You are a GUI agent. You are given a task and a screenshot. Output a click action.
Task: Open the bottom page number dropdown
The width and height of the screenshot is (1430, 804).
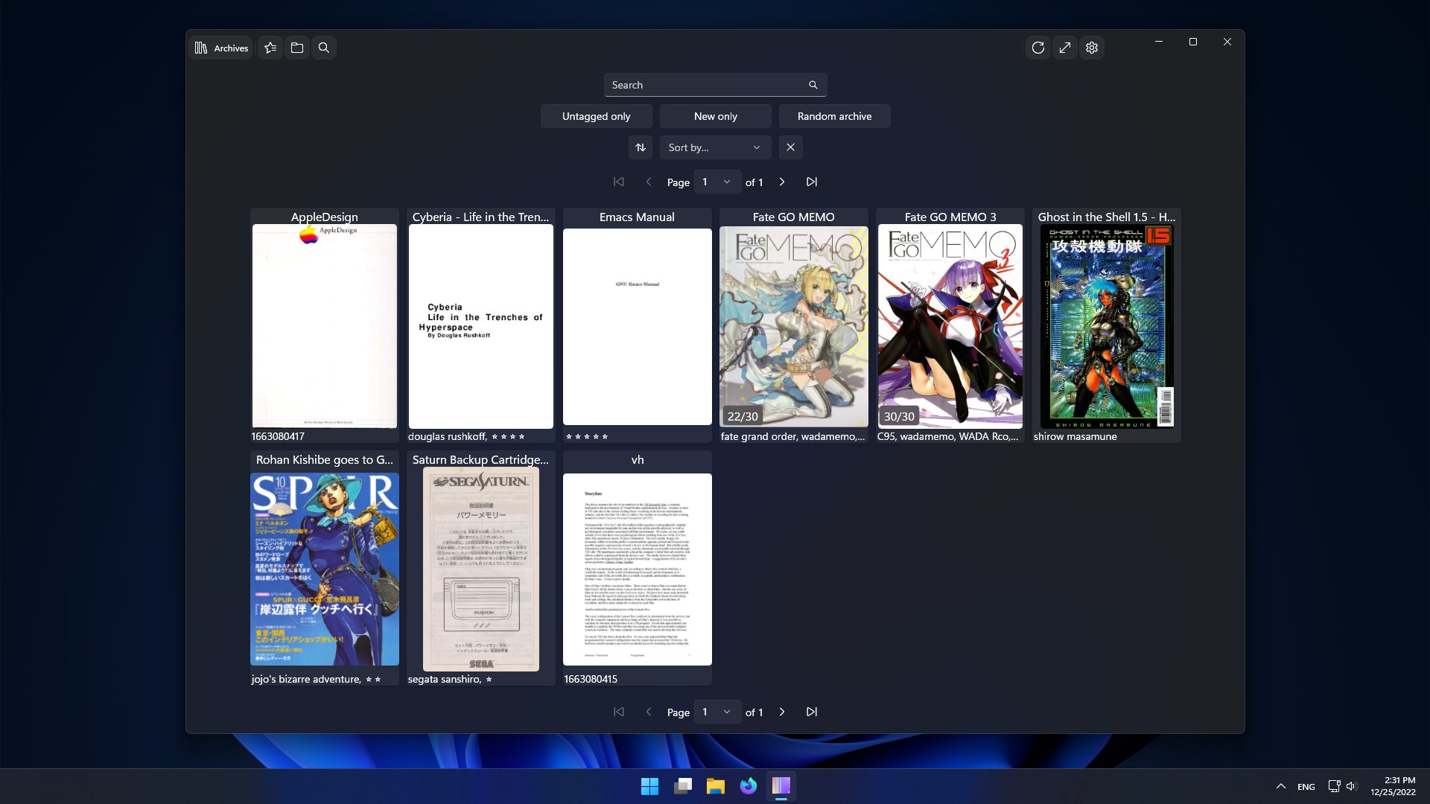[716, 712]
